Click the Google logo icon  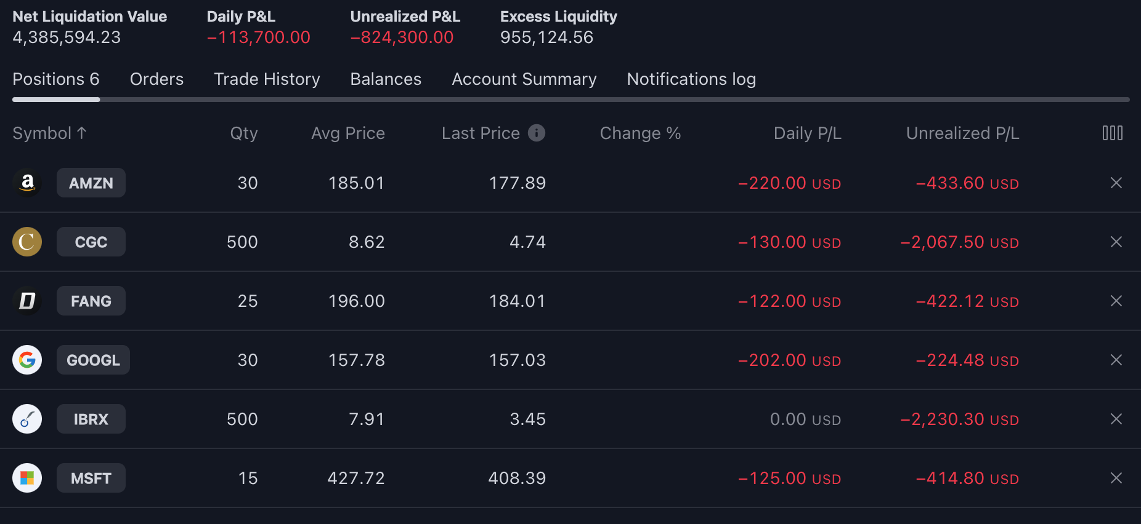(27, 360)
